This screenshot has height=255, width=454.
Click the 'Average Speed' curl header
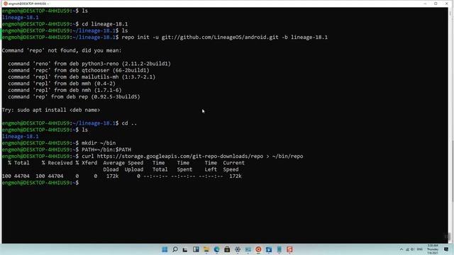click(x=123, y=163)
